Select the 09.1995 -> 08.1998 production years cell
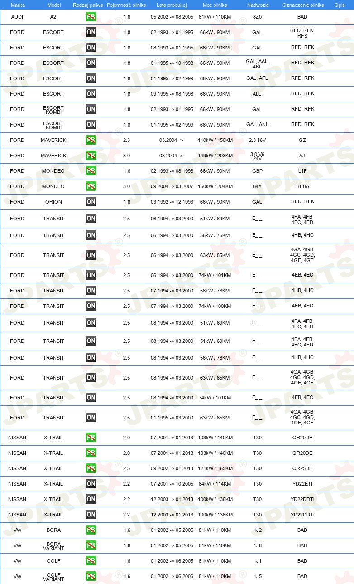This screenshot has width=354, height=584. [x=172, y=93]
